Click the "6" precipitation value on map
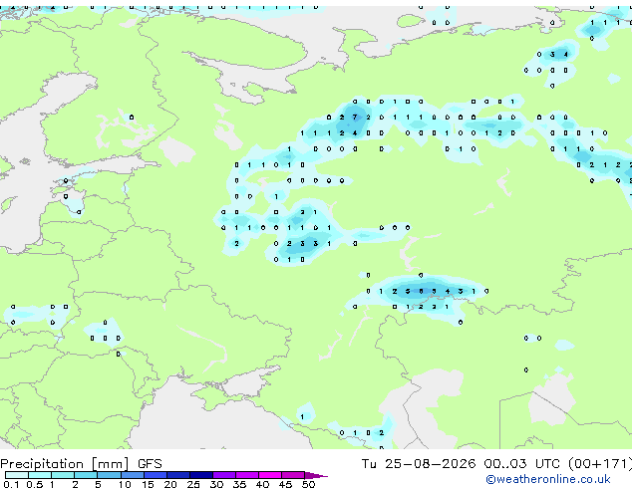Viewport: 632px width, 488px height. click(x=421, y=291)
